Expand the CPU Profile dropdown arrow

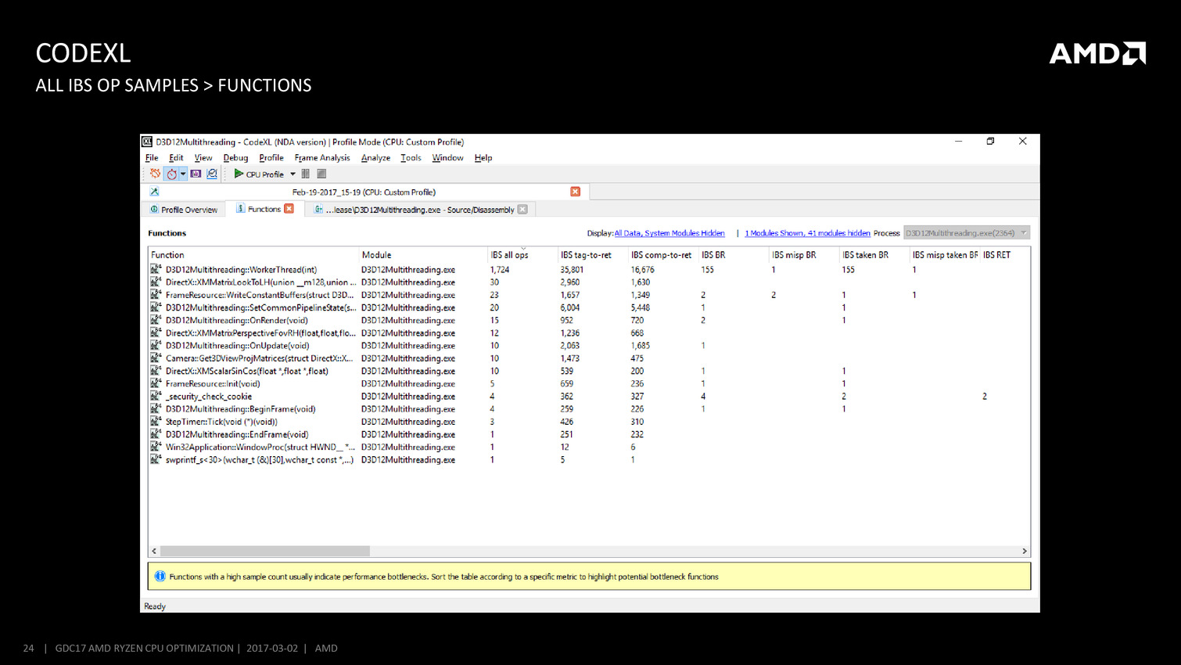pos(293,174)
